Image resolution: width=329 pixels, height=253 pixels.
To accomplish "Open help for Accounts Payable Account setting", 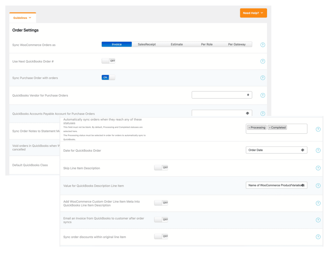I will click(263, 114).
